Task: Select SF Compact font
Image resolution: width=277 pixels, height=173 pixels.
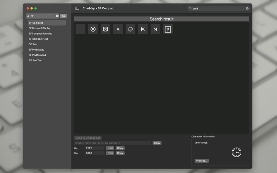Action: click(47, 23)
